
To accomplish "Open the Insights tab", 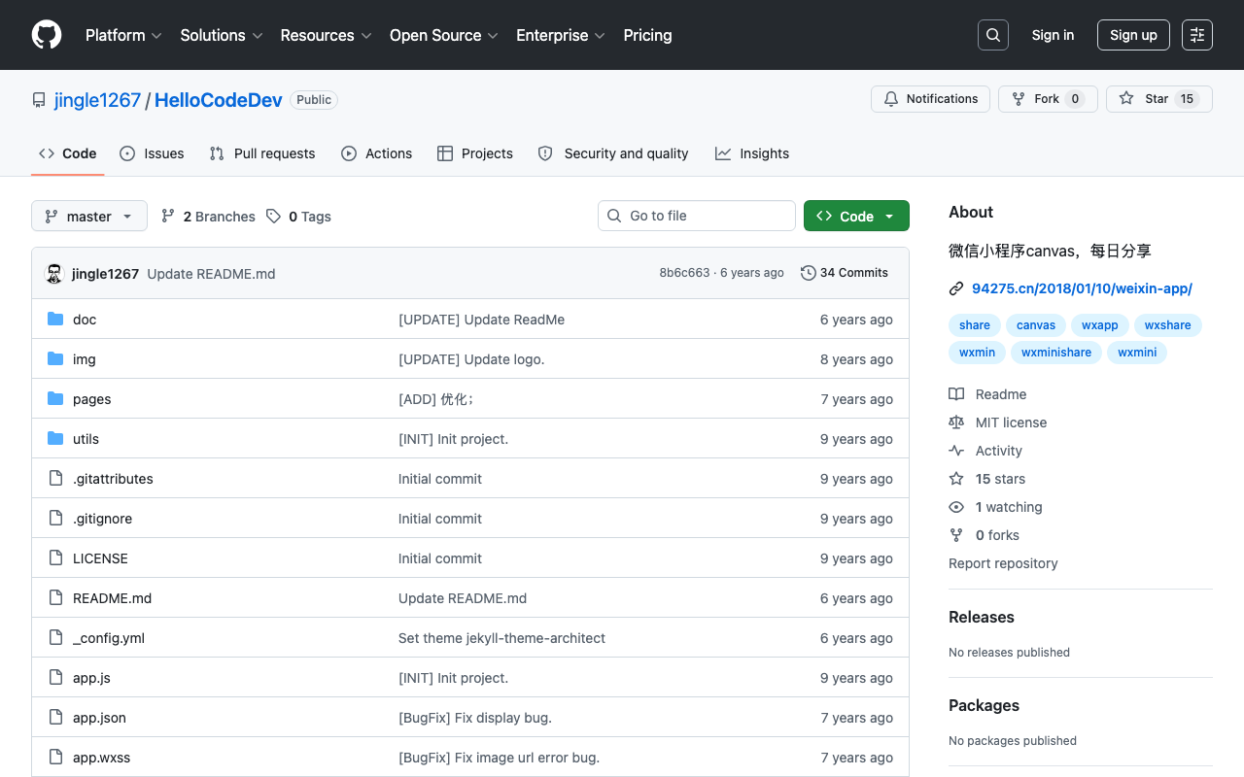I will (752, 153).
